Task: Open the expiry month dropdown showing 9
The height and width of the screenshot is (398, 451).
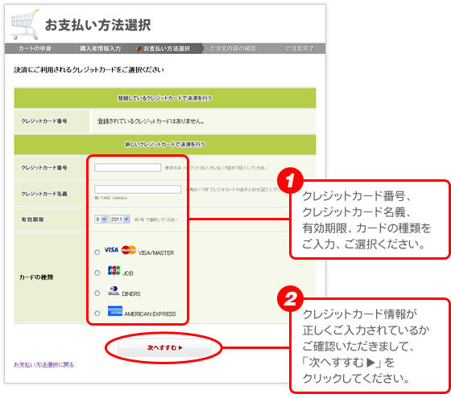Action: (x=101, y=219)
